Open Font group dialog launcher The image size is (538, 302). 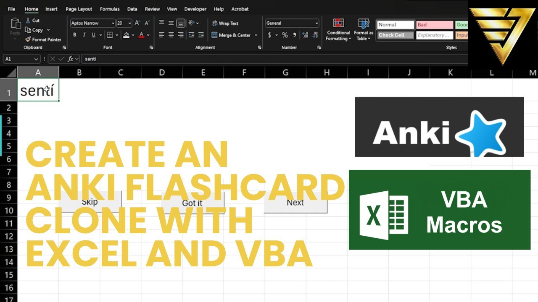pos(151,47)
